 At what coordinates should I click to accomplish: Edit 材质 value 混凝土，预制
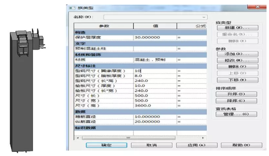(155, 60)
